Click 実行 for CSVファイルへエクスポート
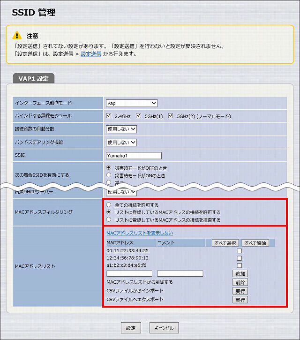Screen dimensions: 300x340 (x=240, y=300)
